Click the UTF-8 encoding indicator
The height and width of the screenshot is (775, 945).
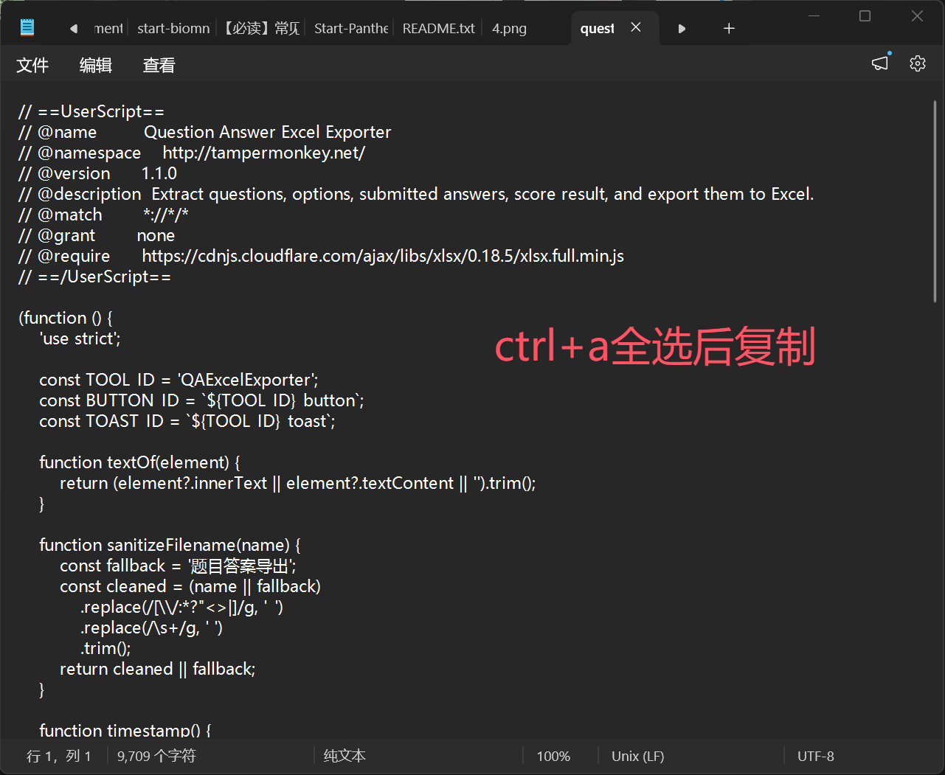click(x=816, y=756)
